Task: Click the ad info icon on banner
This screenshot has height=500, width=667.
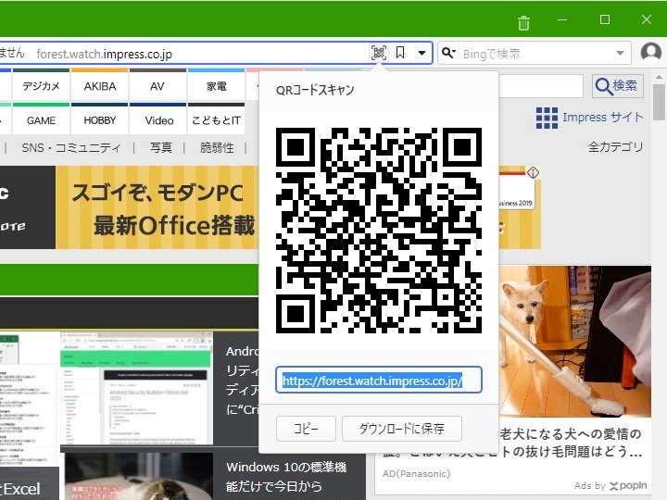Action: [x=533, y=172]
